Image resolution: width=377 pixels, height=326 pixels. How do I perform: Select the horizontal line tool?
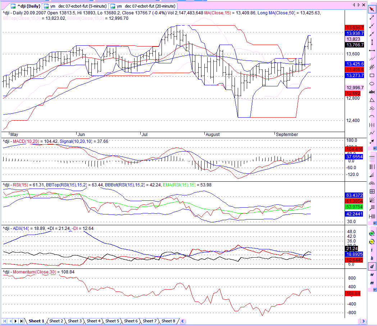click(x=372, y=50)
